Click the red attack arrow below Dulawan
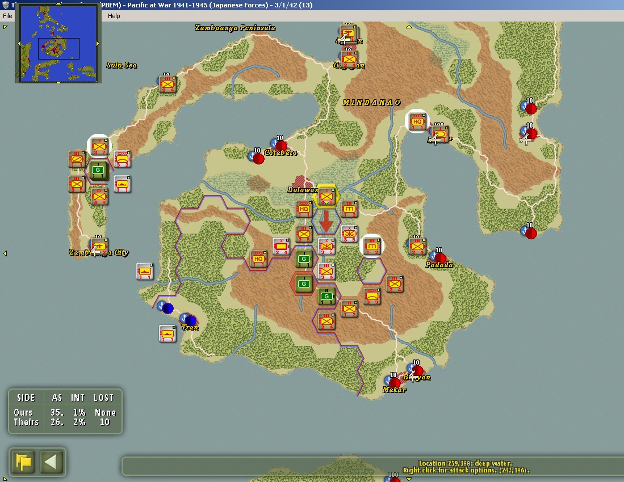 326,221
